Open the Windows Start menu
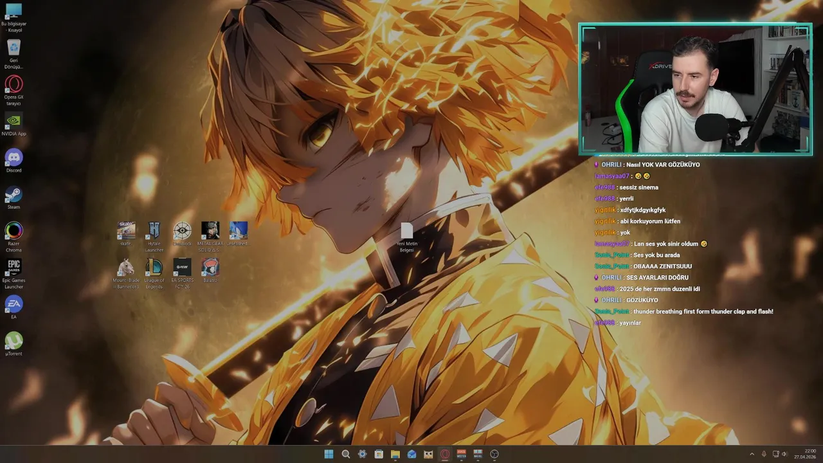 pyautogui.click(x=329, y=454)
